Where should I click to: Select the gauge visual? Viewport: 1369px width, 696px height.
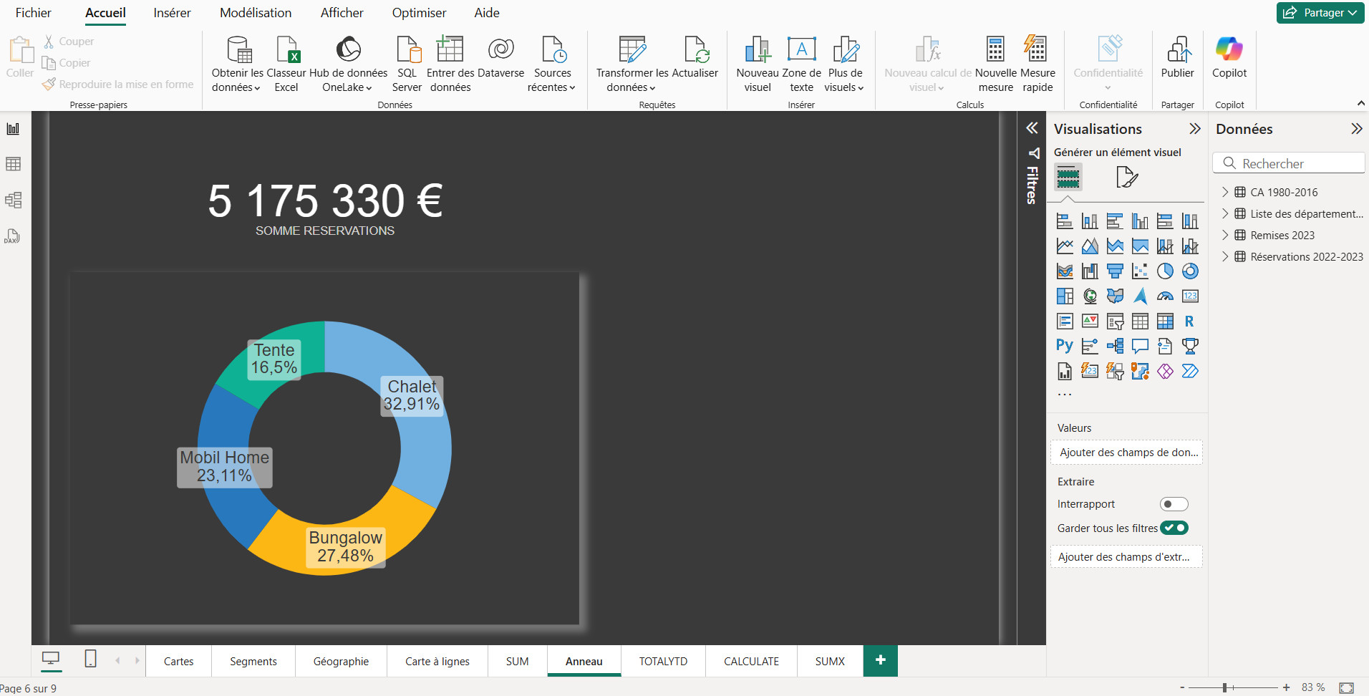[1165, 296]
